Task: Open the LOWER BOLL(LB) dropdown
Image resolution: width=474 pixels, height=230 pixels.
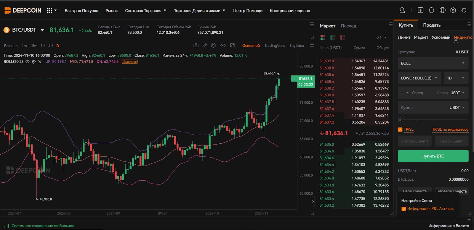Action: point(419,78)
